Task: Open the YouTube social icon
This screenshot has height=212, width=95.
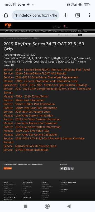Action: (69, 169)
